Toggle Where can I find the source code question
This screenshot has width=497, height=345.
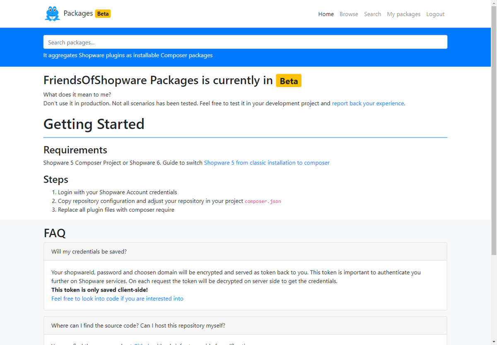(245, 326)
